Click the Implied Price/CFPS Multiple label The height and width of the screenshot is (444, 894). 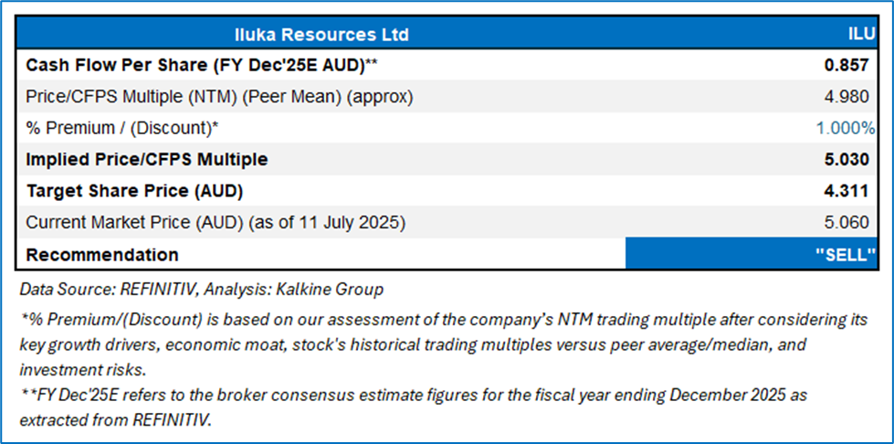[147, 160]
